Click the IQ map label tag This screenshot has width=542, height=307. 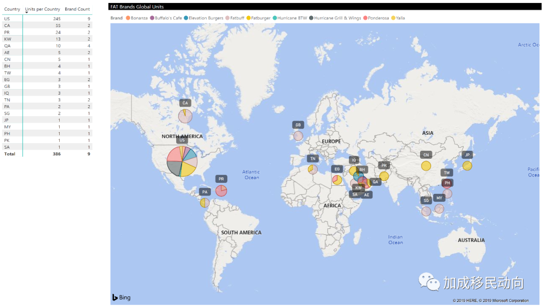[x=354, y=160]
